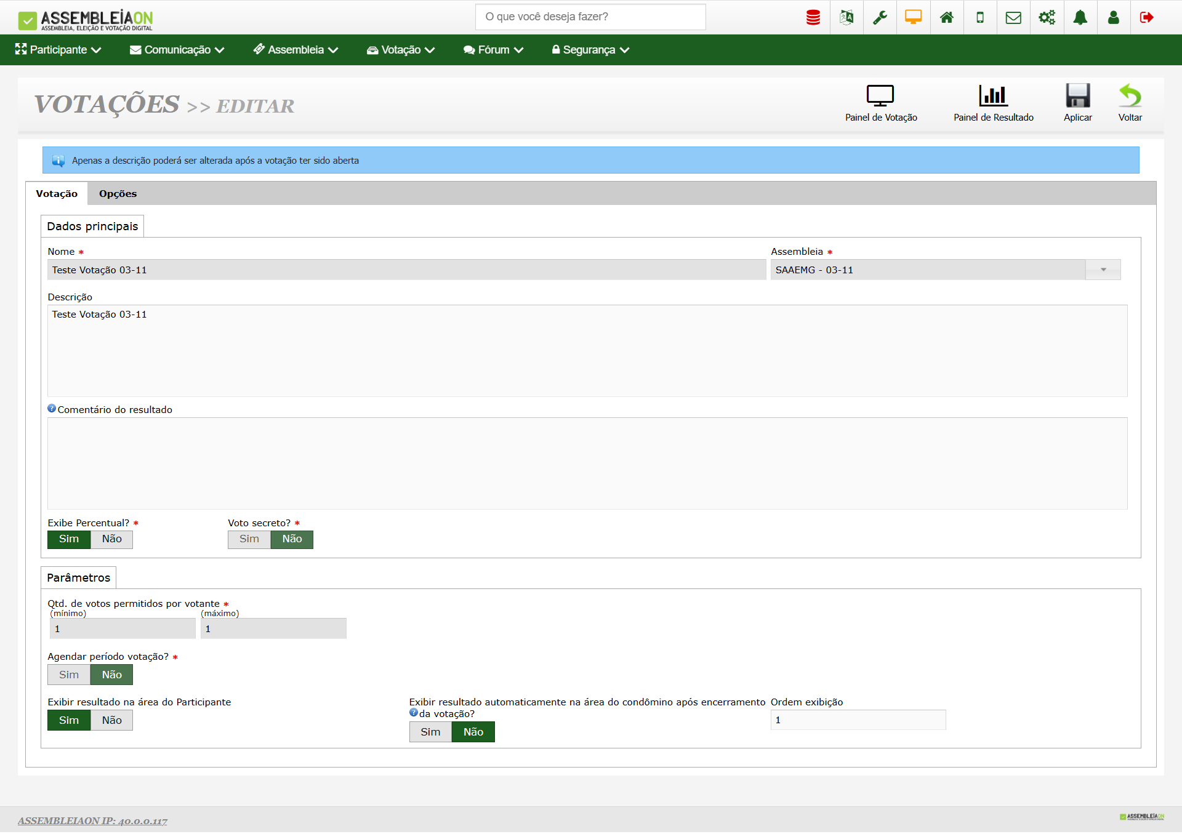Open Painel de Resultado chart icon

coord(993,97)
